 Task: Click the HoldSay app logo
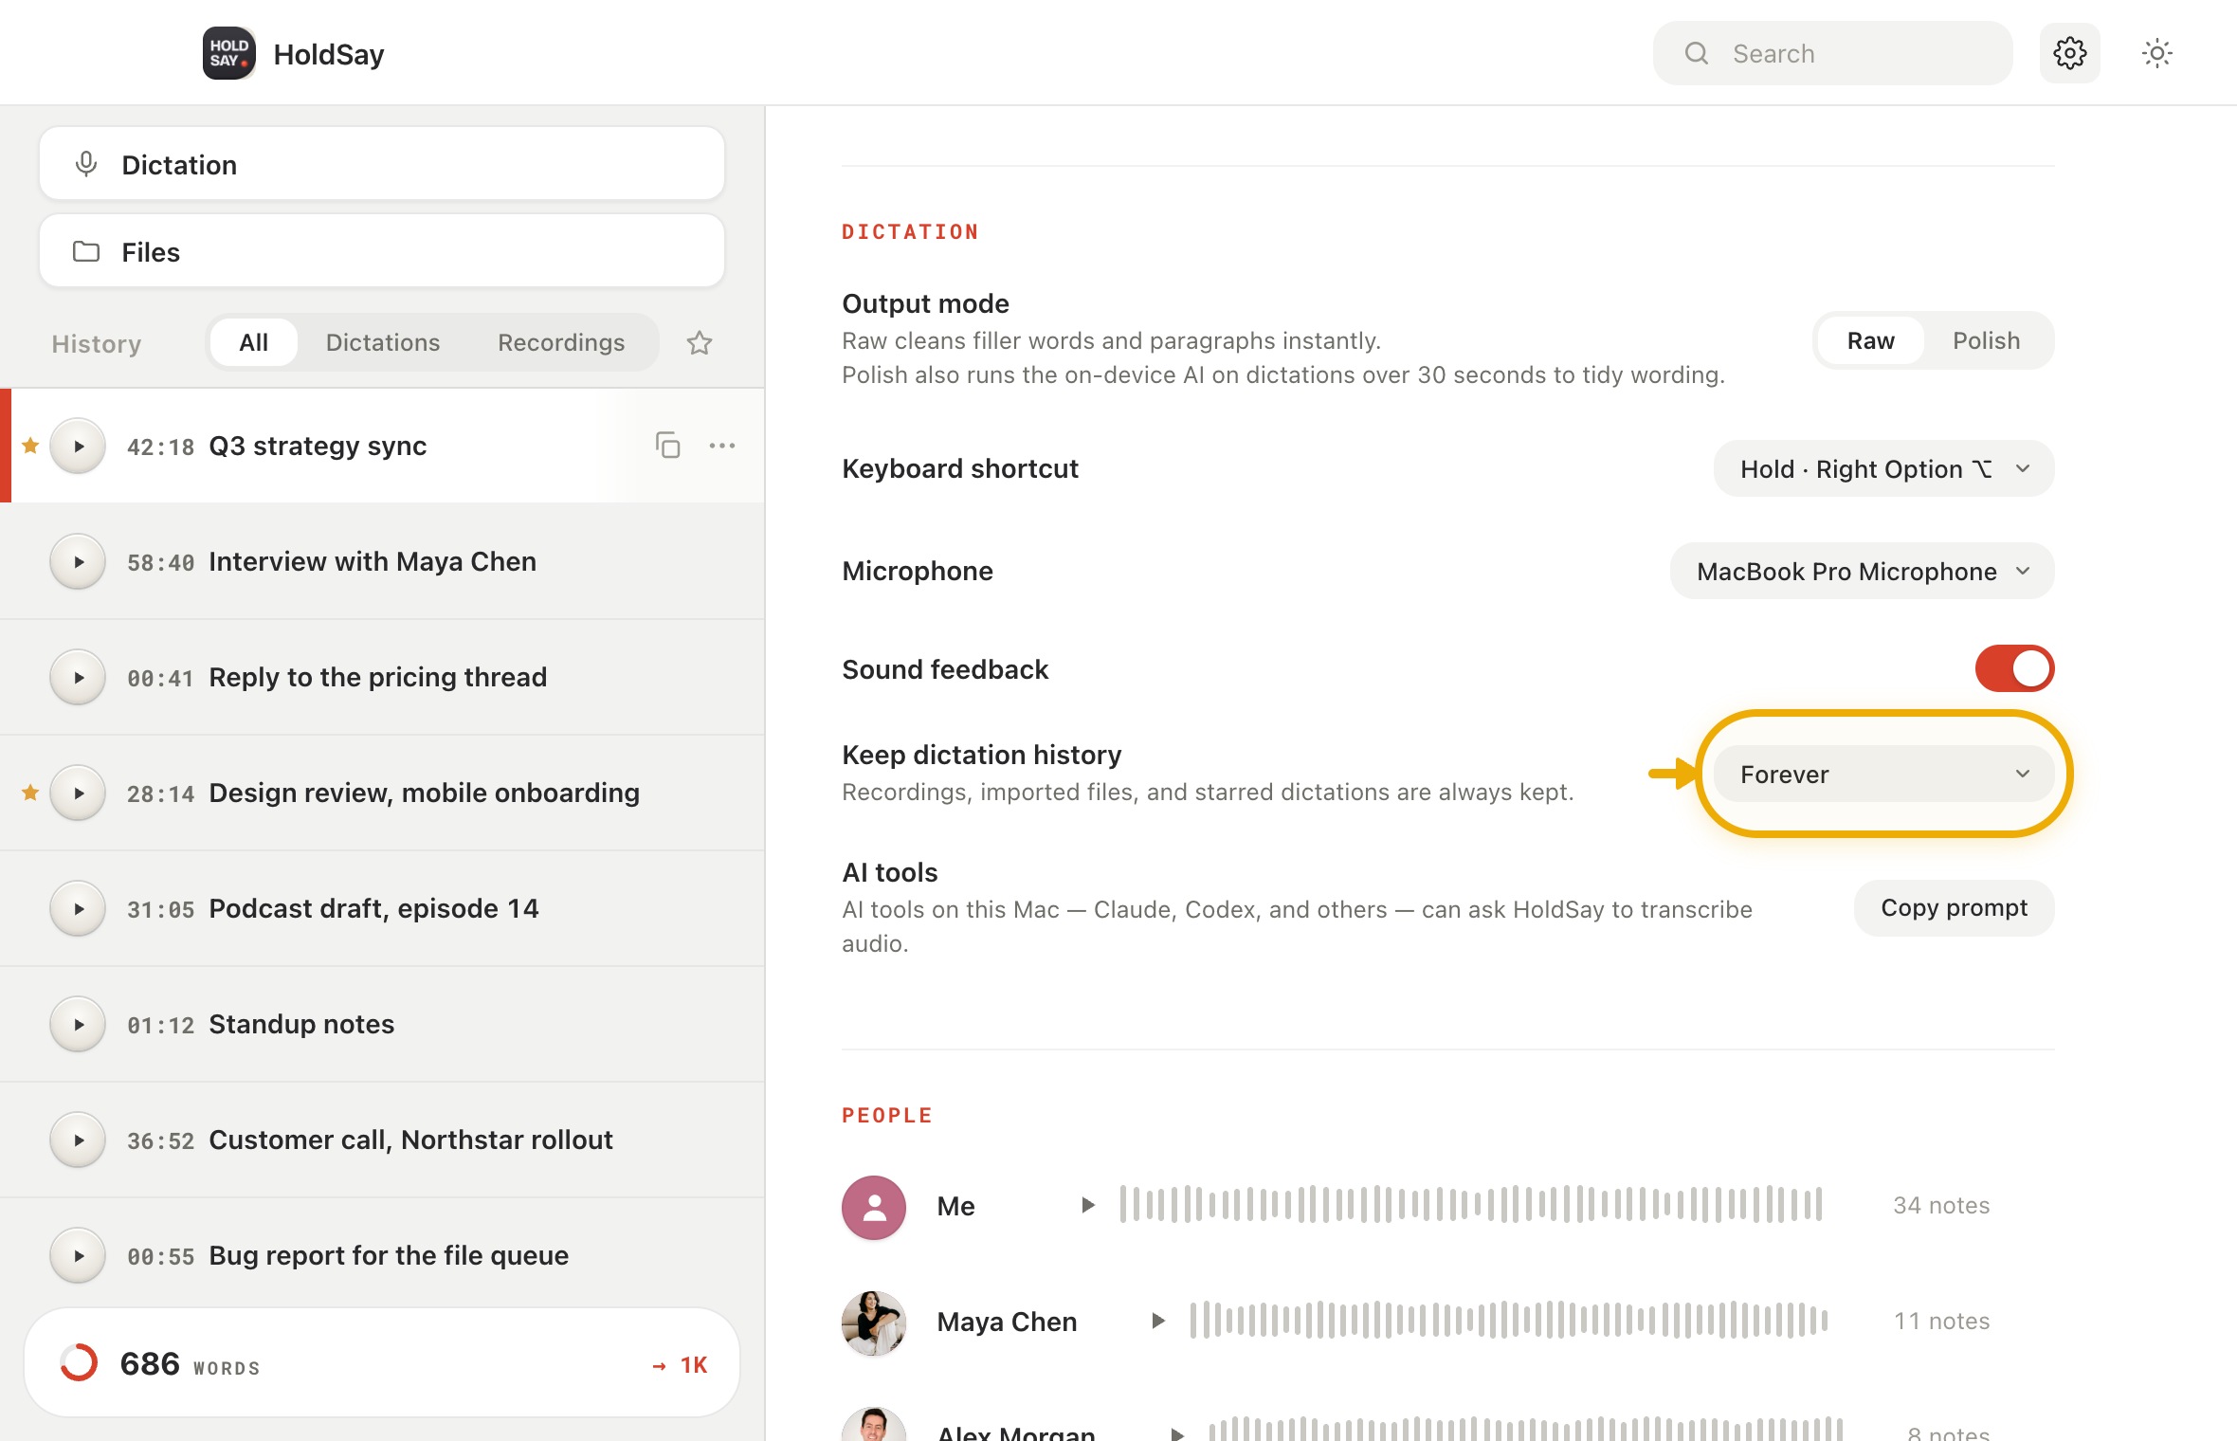coord(228,53)
